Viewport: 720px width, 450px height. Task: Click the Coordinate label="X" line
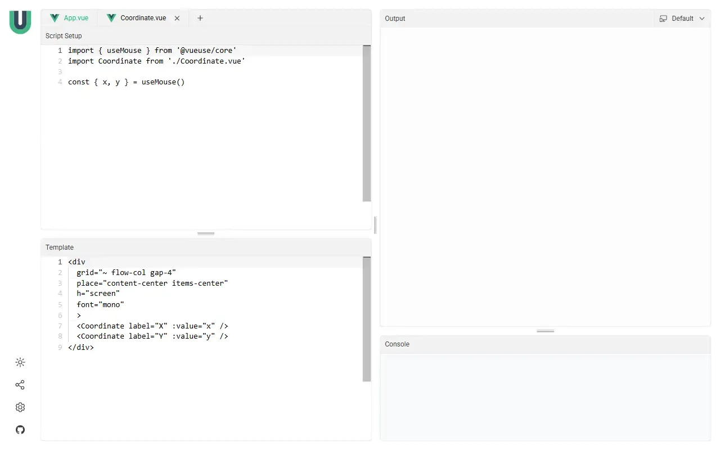[x=152, y=326]
